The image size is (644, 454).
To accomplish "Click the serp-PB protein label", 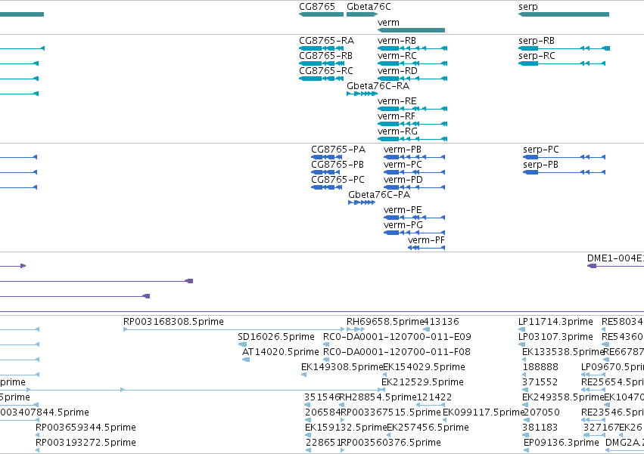I will click(540, 165).
